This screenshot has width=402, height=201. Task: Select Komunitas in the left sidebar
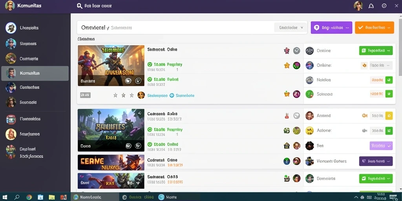click(35, 73)
